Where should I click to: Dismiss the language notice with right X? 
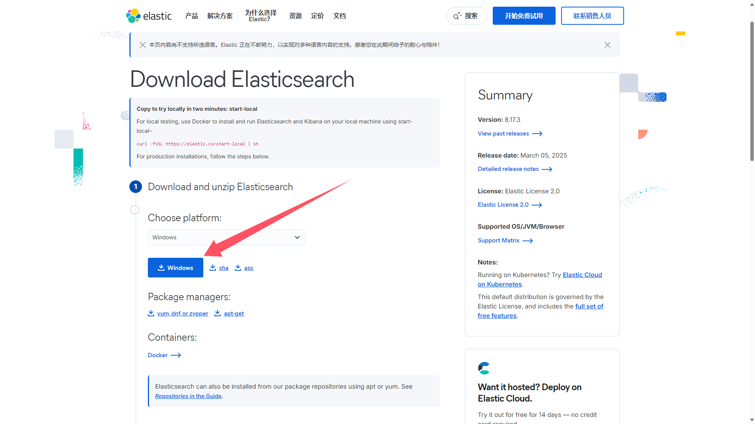point(607,45)
